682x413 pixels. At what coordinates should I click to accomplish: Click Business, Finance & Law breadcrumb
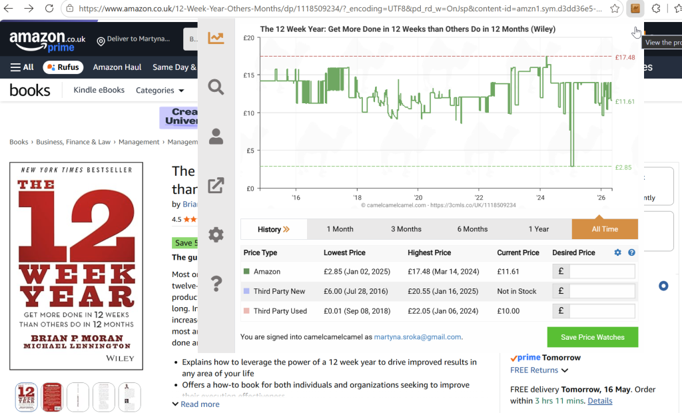click(x=73, y=142)
